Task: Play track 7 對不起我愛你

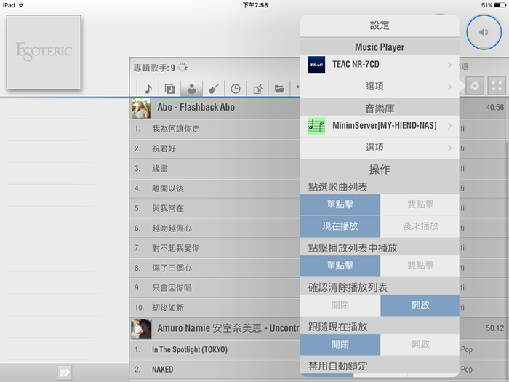Action: coord(215,248)
